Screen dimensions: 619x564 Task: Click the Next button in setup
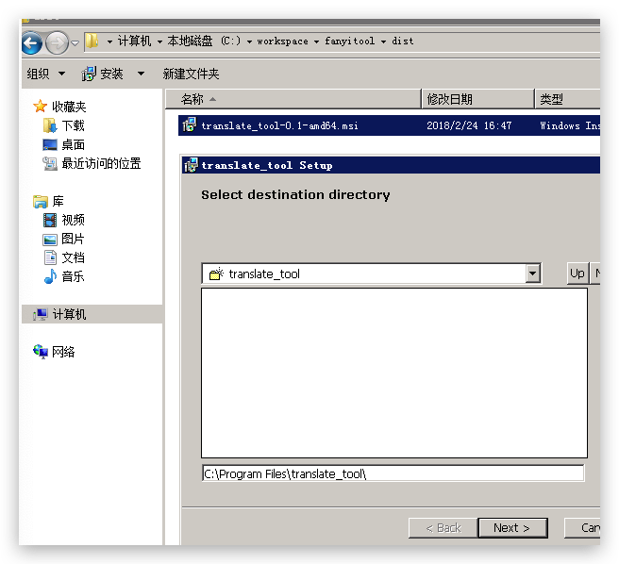511,527
